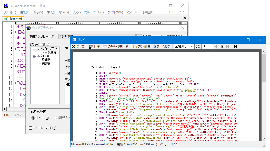270x151 pixels.
Task: Open ツール(T) menu
Action: pyautogui.click(x=98, y=12)
